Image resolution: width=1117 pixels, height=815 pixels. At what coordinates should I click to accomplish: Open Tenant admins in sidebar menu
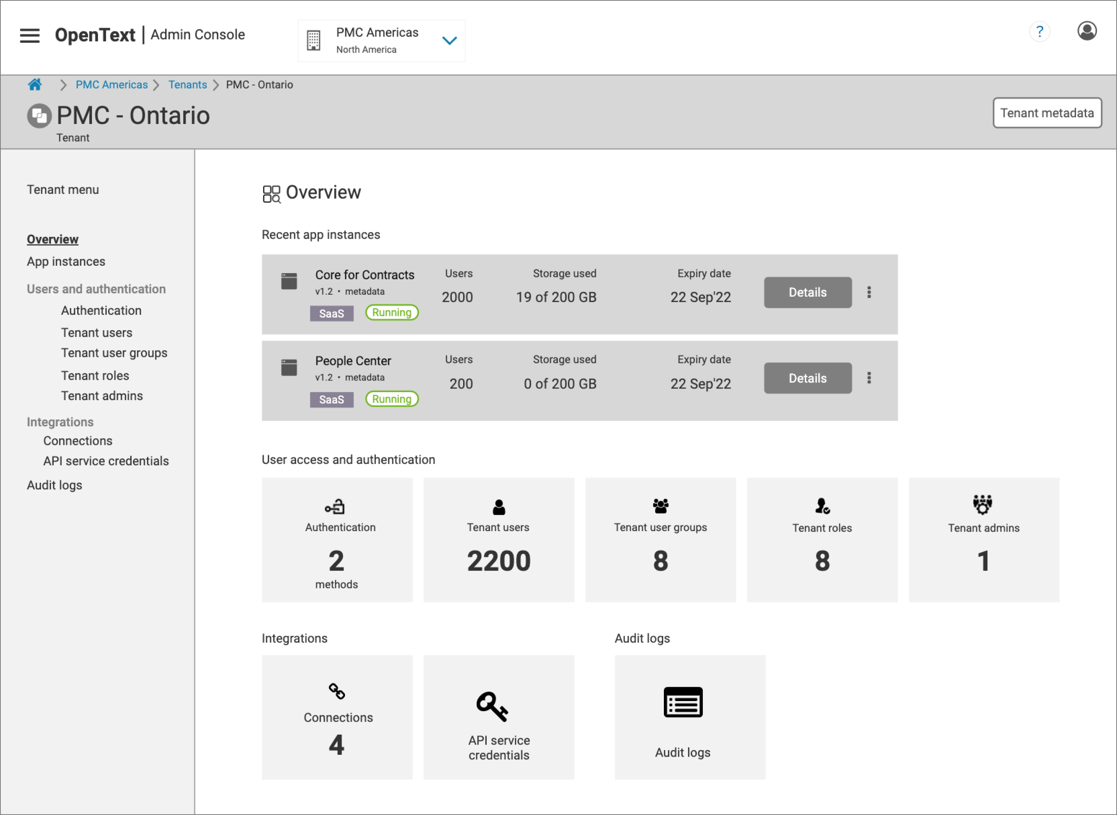click(x=102, y=396)
